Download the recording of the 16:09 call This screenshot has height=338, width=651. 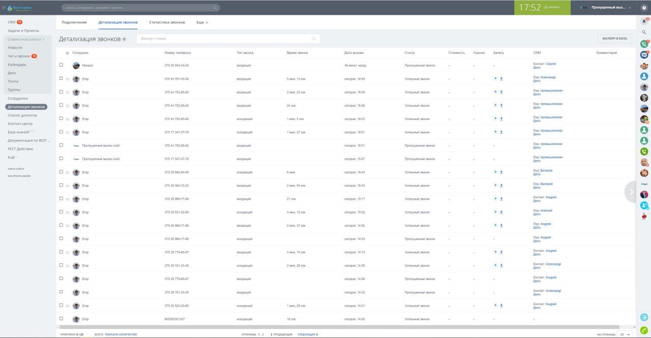tap(501, 92)
